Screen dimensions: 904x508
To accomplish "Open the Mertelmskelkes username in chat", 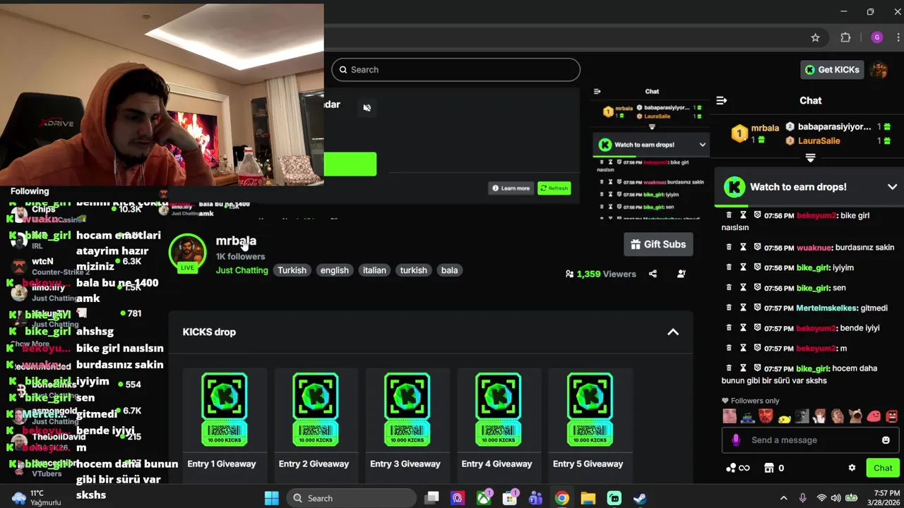I will coord(826,308).
